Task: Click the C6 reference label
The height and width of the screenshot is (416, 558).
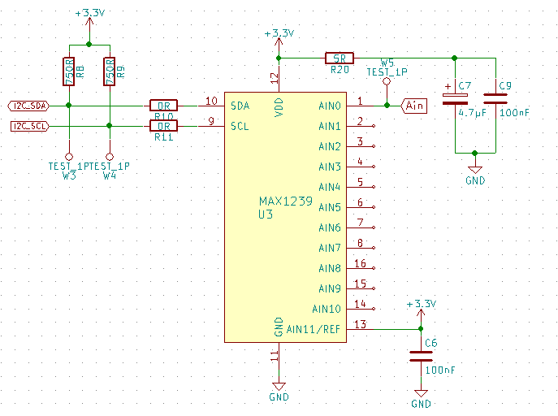Action: [x=431, y=343]
